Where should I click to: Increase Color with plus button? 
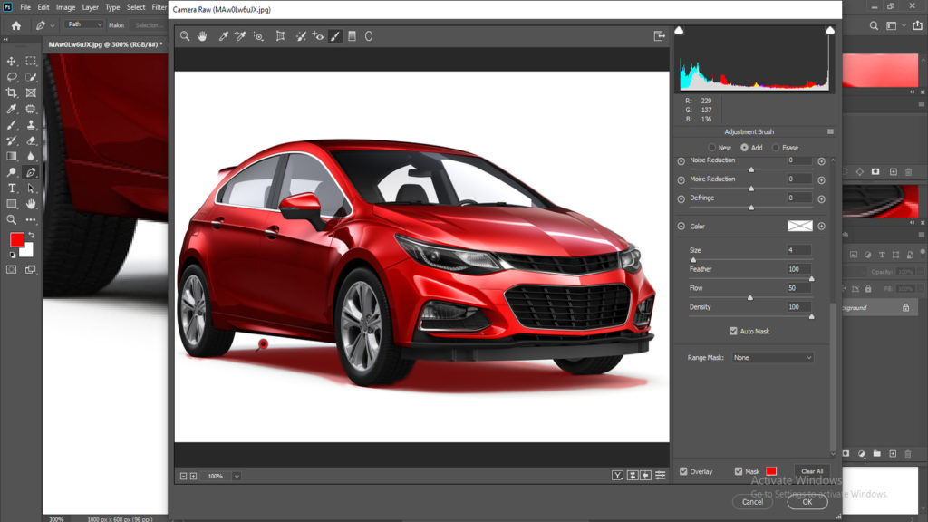click(x=821, y=226)
